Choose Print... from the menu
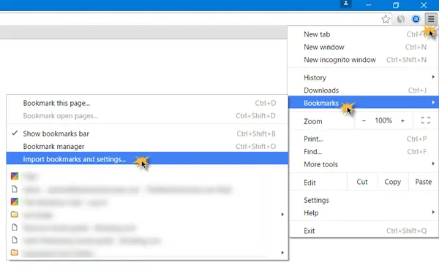 click(364, 139)
